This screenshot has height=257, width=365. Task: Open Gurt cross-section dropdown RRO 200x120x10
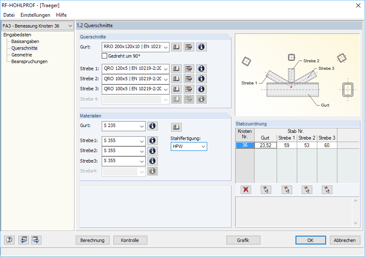pyautogui.click(x=136, y=47)
